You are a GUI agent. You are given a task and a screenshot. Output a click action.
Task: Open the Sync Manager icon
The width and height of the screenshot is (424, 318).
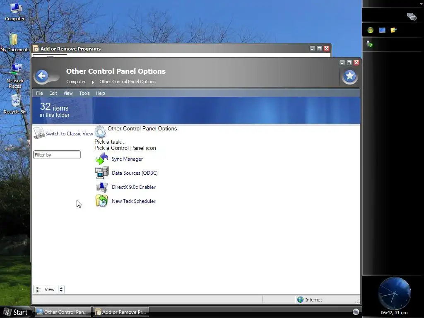click(x=102, y=159)
